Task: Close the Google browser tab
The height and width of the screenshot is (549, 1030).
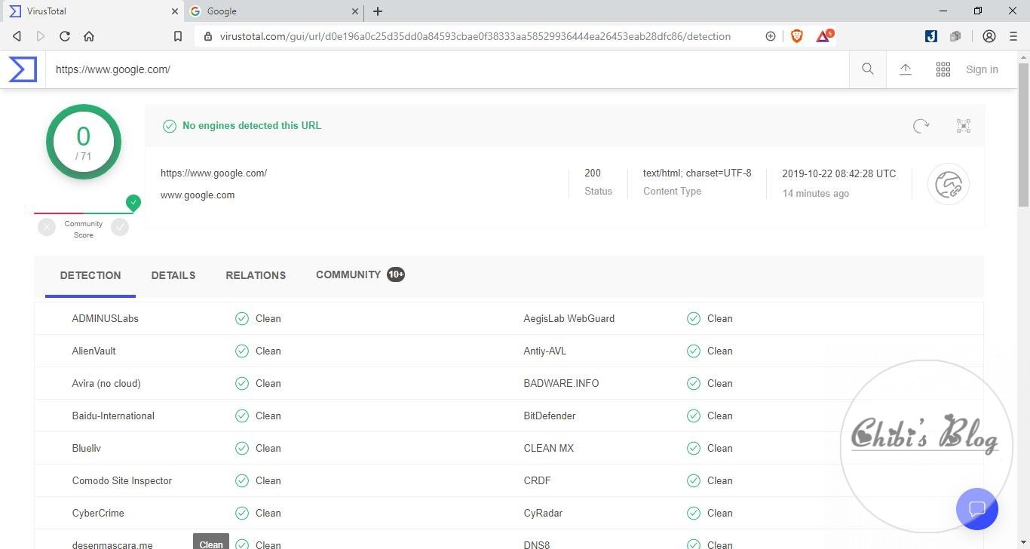Action: (x=356, y=11)
